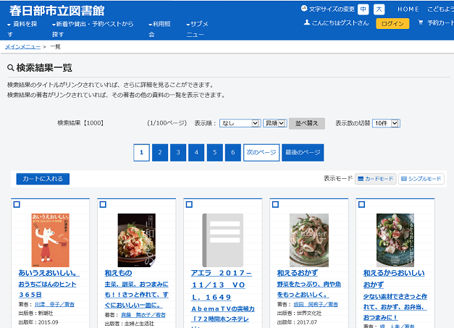Click the author link 川津 幸子/著者

pyautogui.click(x=54, y=305)
